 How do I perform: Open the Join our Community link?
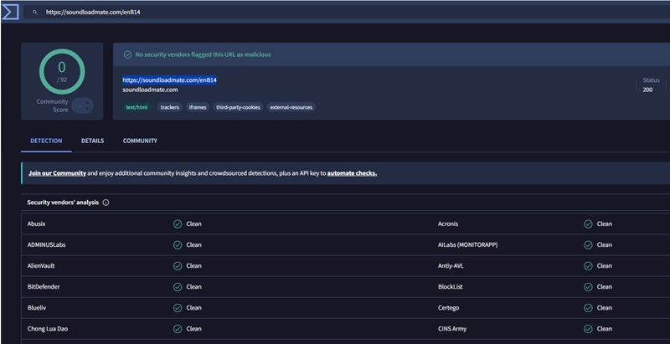[x=57, y=173]
